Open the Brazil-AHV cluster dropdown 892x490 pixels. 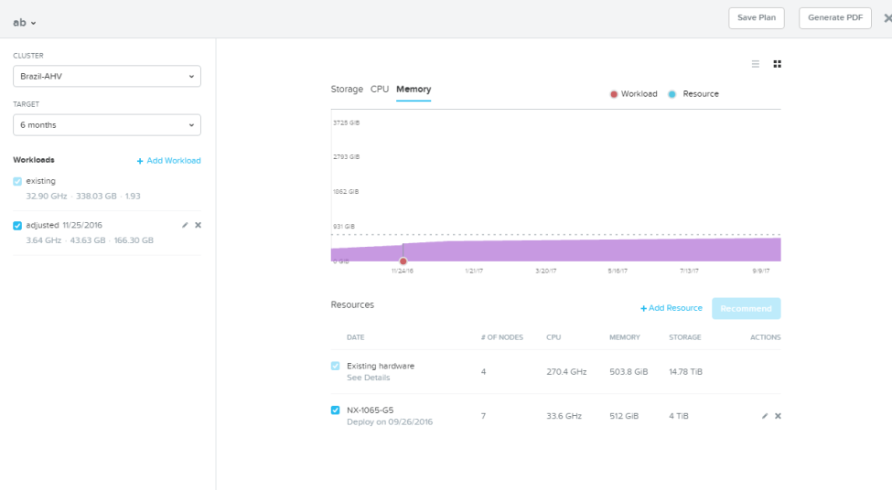[x=107, y=76]
